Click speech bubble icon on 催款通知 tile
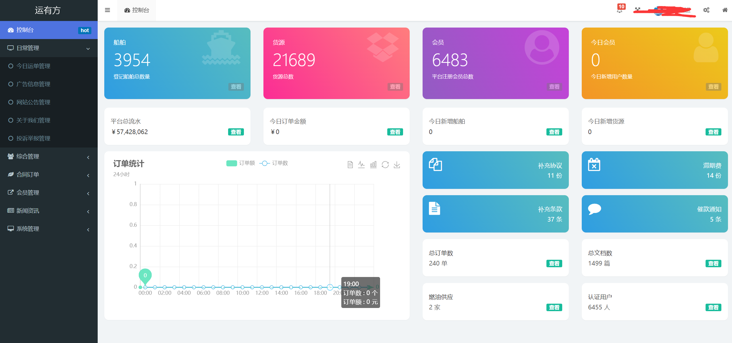This screenshot has height=343, width=732. tap(594, 209)
